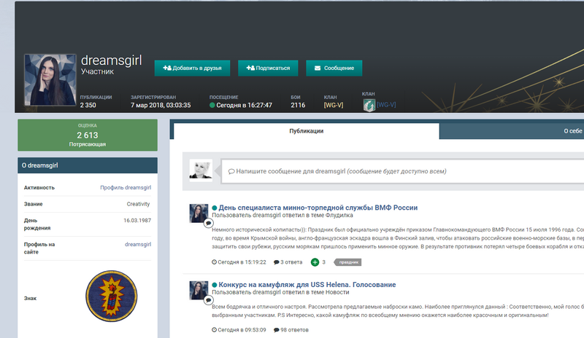The width and height of the screenshot is (584, 338).
Task: Click the Напишите сообщение для dreamsgirl field
Action: pyautogui.click(x=401, y=171)
